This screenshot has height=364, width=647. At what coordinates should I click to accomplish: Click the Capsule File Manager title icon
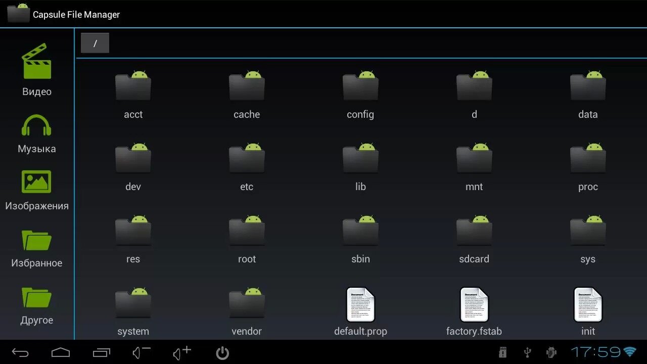pyautogui.click(x=19, y=14)
